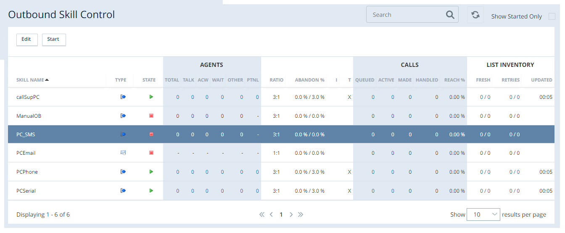Image resolution: width=565 pixels, height=233 pixels.
Task: Click the MADE column header
Action: (405, 80)
